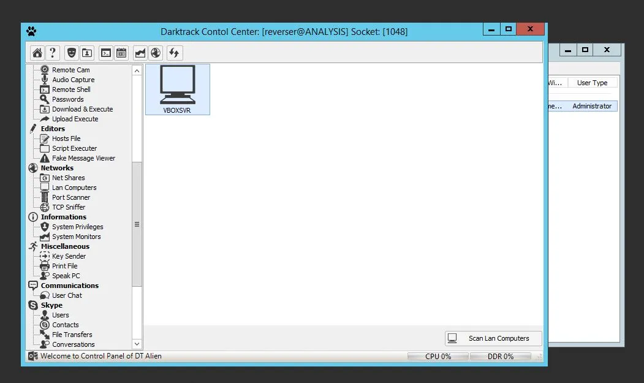Screen dimensions: 644x383
Task: Click the sidebar scroll up arrow
Action: pyautogui.click(x=137, y=70)
